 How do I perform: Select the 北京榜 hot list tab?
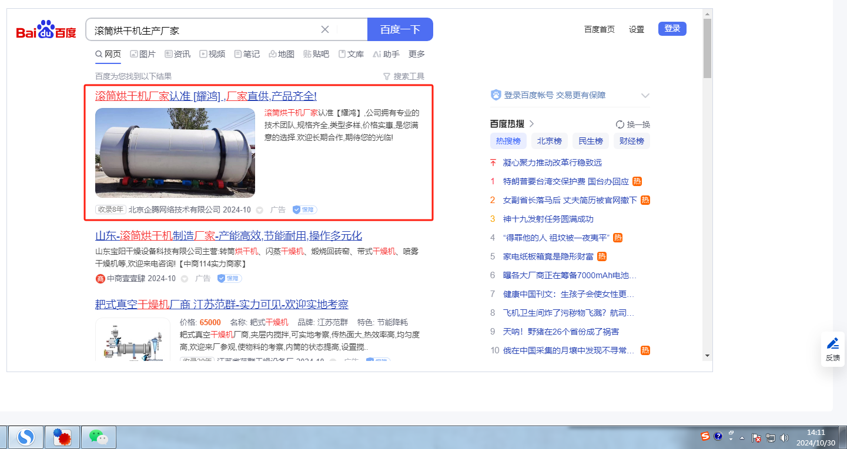pyautogui.click(x=549, y=141)
